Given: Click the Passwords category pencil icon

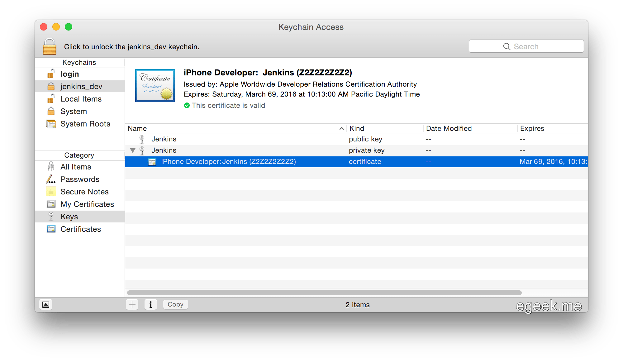Looking at the screenshot, I should [51, 179].
